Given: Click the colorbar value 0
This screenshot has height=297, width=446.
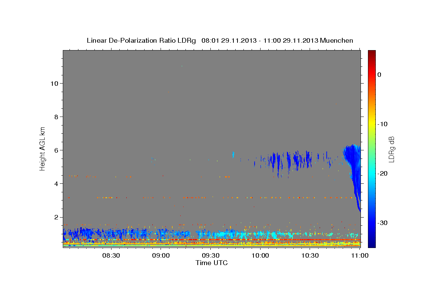Looking at the screenshot, I should point(379,75).
